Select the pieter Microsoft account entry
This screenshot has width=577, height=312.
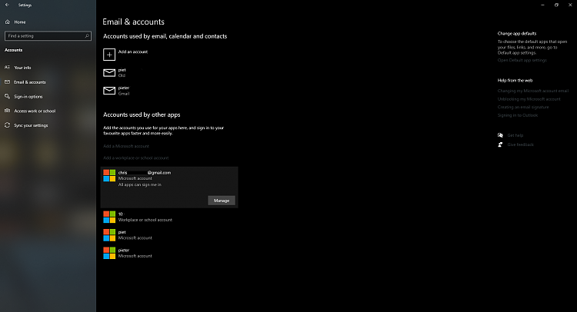pyautogui.click(x=169, y=253)
